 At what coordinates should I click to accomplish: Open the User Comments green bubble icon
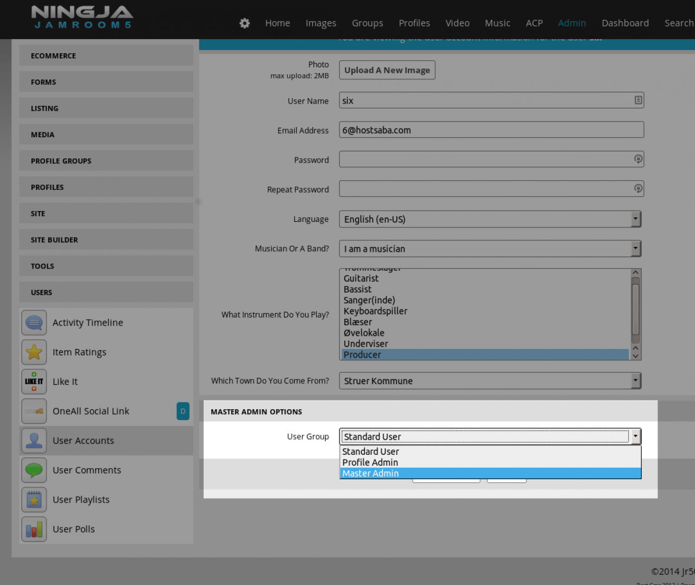(34, 470)
